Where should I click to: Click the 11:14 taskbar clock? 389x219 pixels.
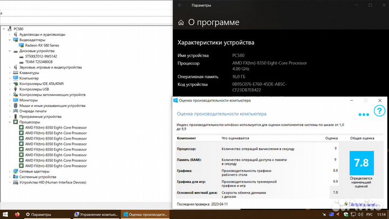(381, 214)
